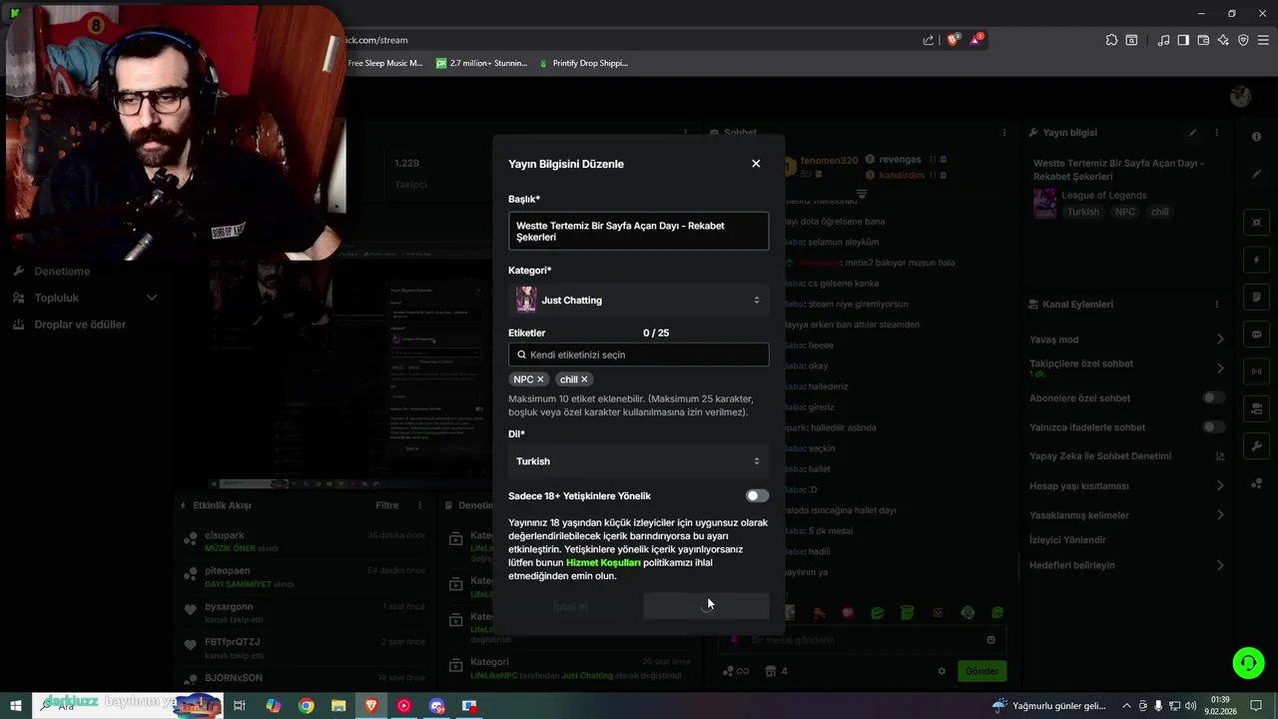The width and height of the screenshot is (1278, 719).
Task: Open Yapay Zeka ile Sohbet Denetimi external link
Action: point(1220,456)
